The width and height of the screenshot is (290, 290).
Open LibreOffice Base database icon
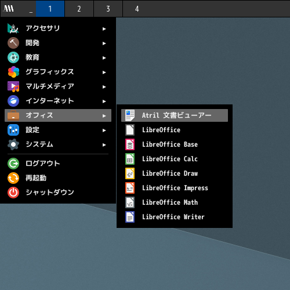[x=130, y=144]
